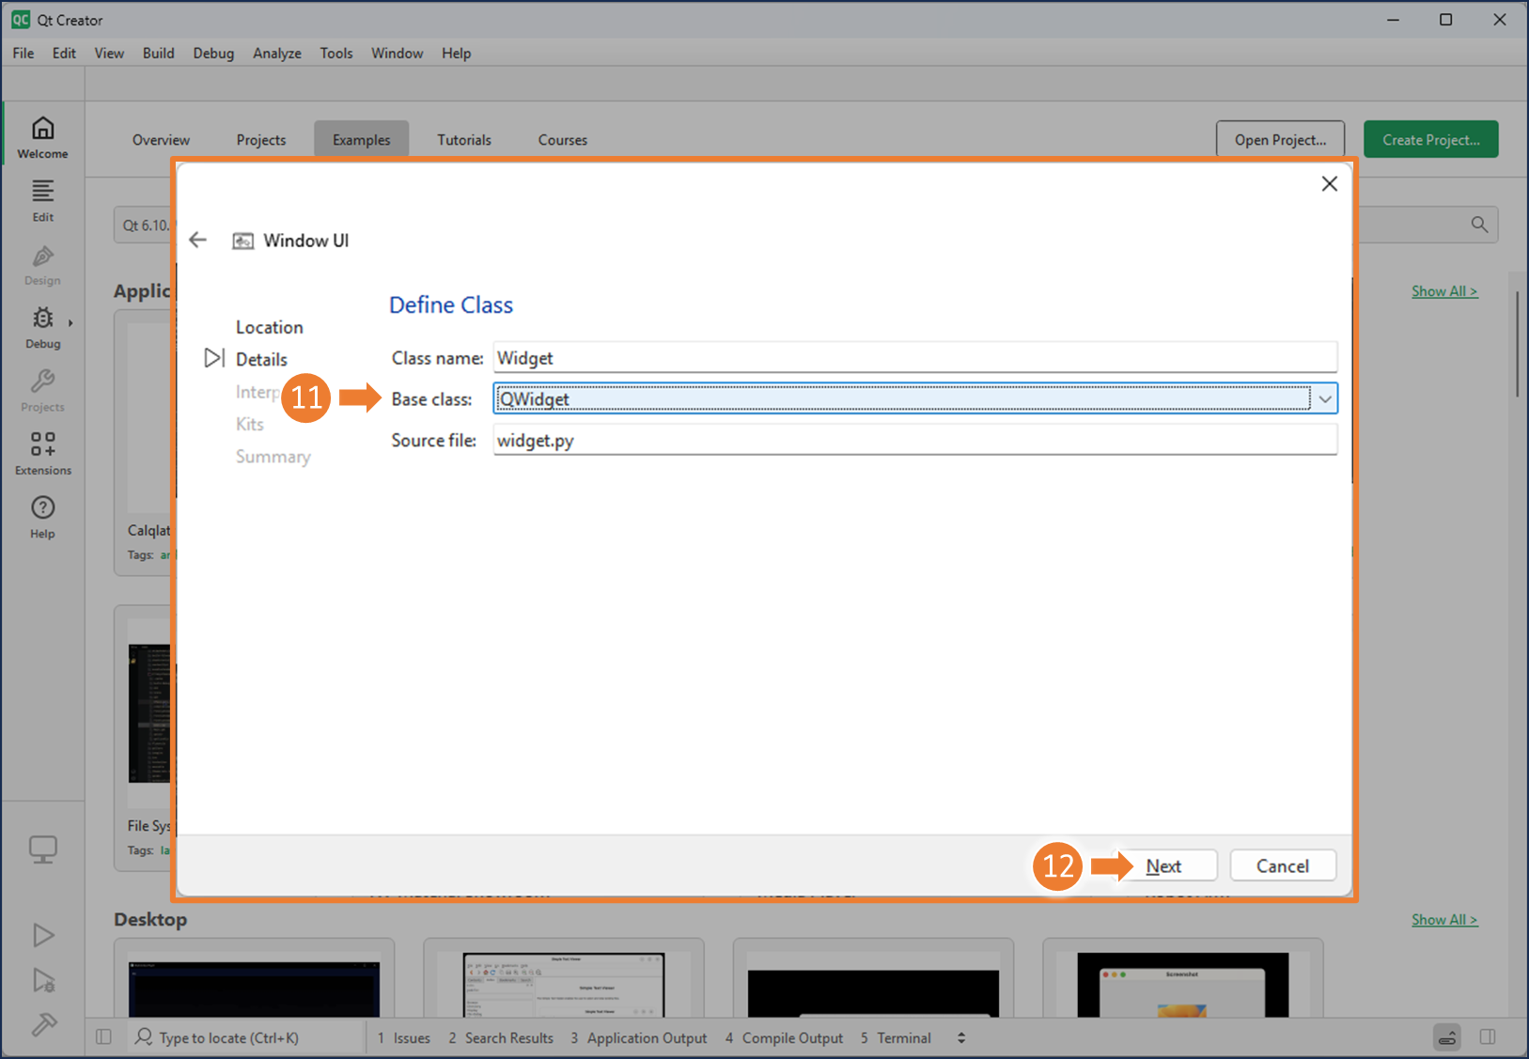Select Summary step in wizard
Image resolution: width=1529 pixels, height=1059 pixels.
click(x=273, y=457)
